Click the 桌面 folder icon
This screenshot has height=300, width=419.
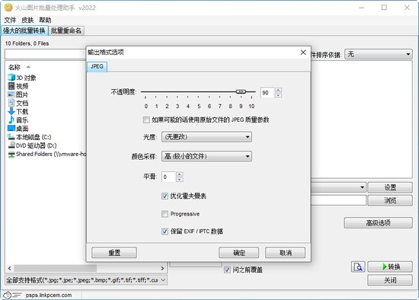coord(11,128)
